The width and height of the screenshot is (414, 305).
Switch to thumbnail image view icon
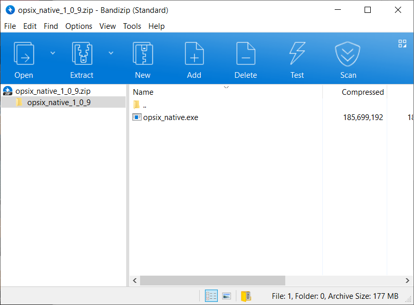[227, 296]
